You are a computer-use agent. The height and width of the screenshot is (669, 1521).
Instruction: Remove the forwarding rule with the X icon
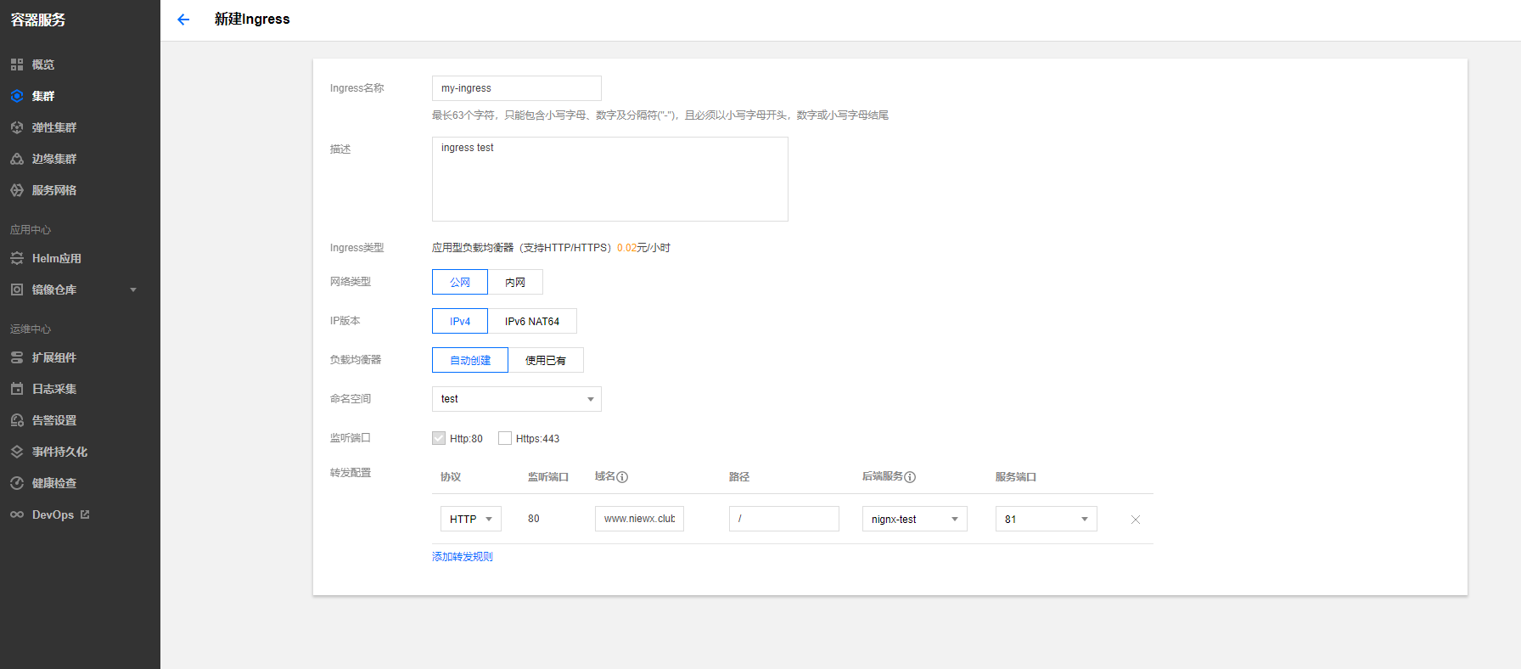(1136, 520)
